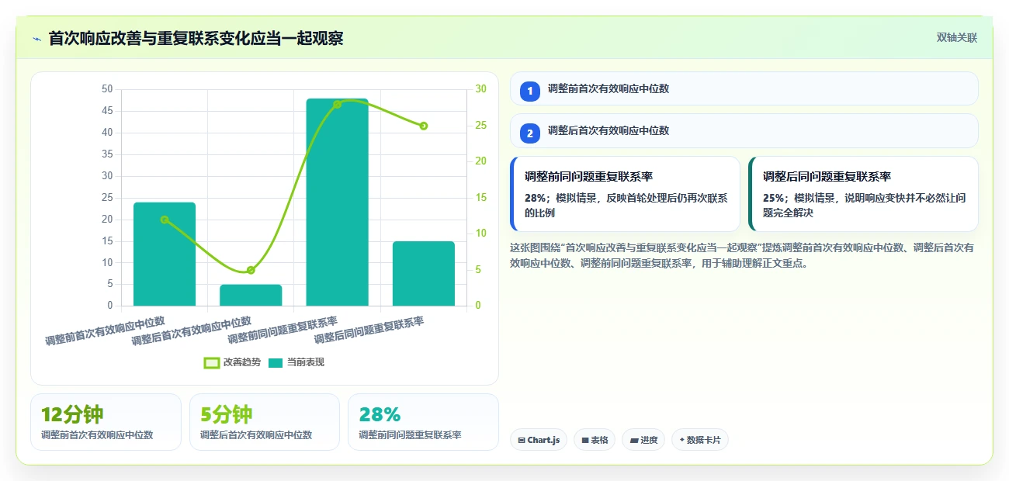The width and height of the screenshot is (1009, 481).
Task: Click the bar for 调整后同问题重复联系率
Action: tap(424, 273)
